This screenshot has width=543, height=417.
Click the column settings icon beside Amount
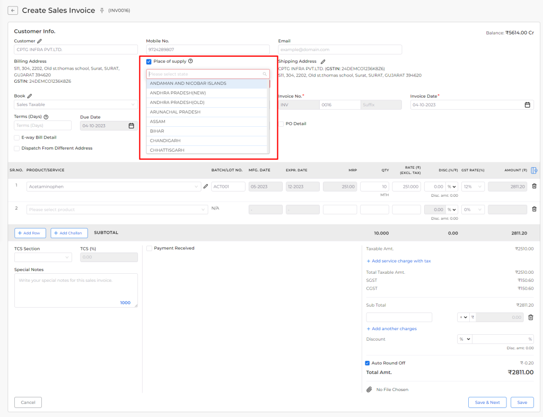pyautogui.click(x=534, y=170)
